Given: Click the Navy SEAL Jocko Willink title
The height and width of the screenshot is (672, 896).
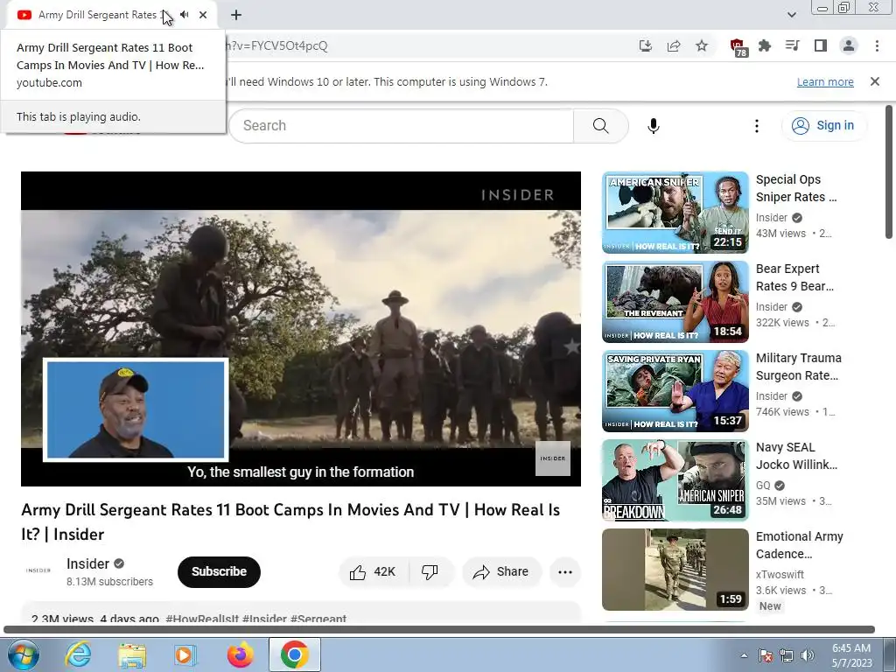Looking at the screenshot, I should point(796,455).
